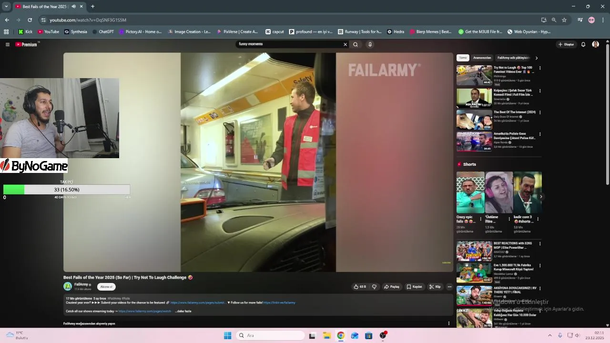Viewport: 610px width, 343px height.
Task: Open options for 'Crazy epic fails' short
Action: click(x=481, y=219)
